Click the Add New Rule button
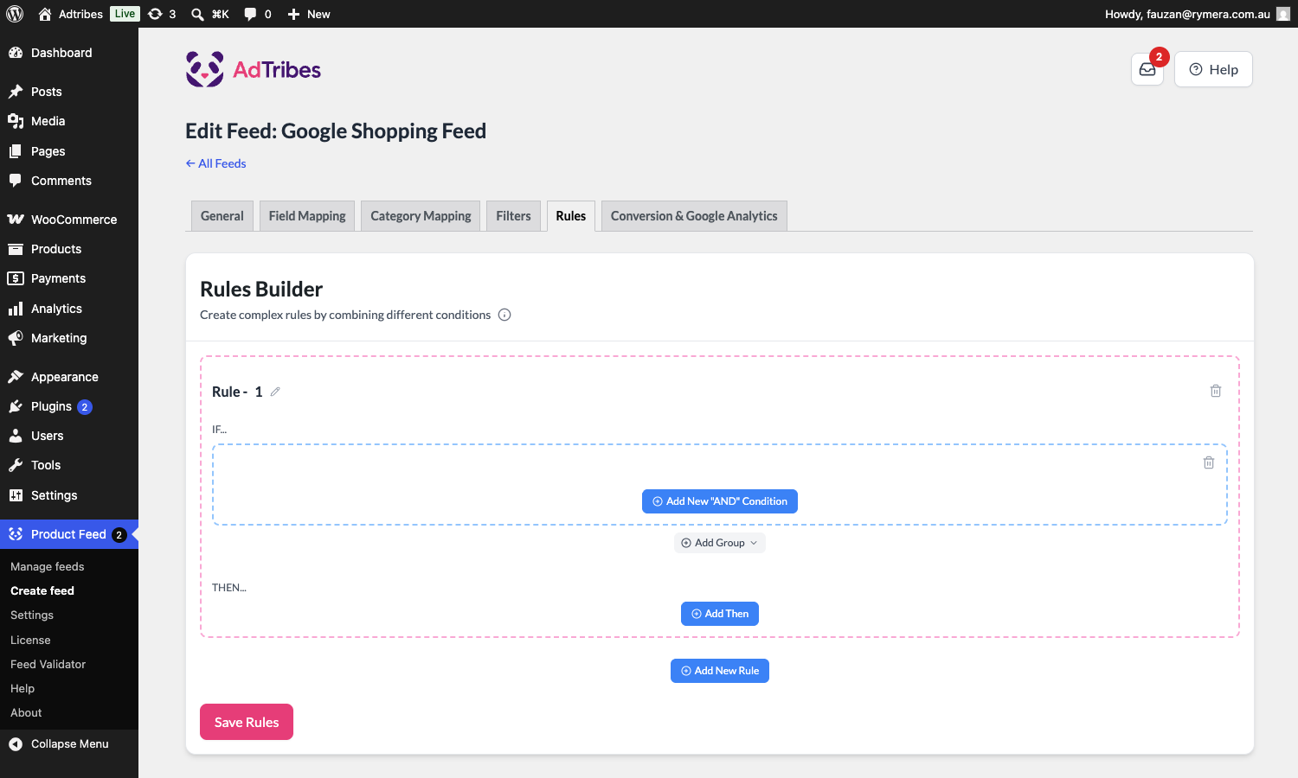Image resolution: width=1298 pixels, height=778 pixels. (720, 671)
